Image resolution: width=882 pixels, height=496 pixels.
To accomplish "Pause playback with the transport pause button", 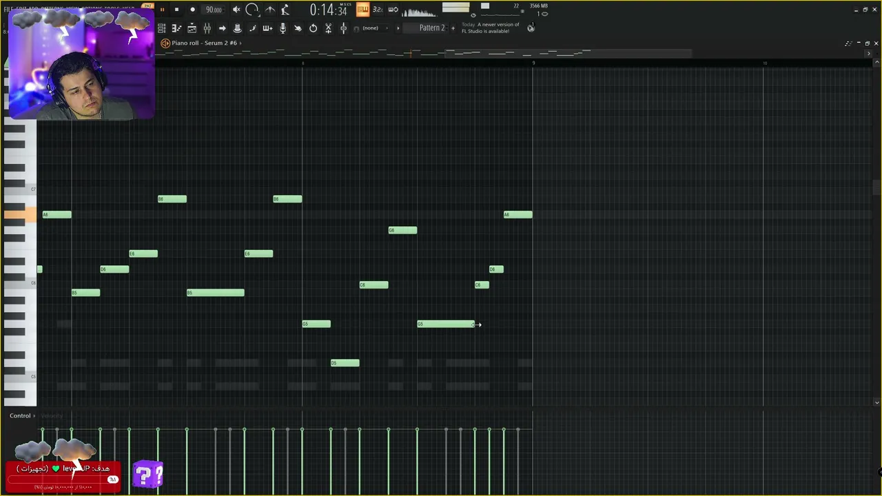I will click(x=162, y=10).
